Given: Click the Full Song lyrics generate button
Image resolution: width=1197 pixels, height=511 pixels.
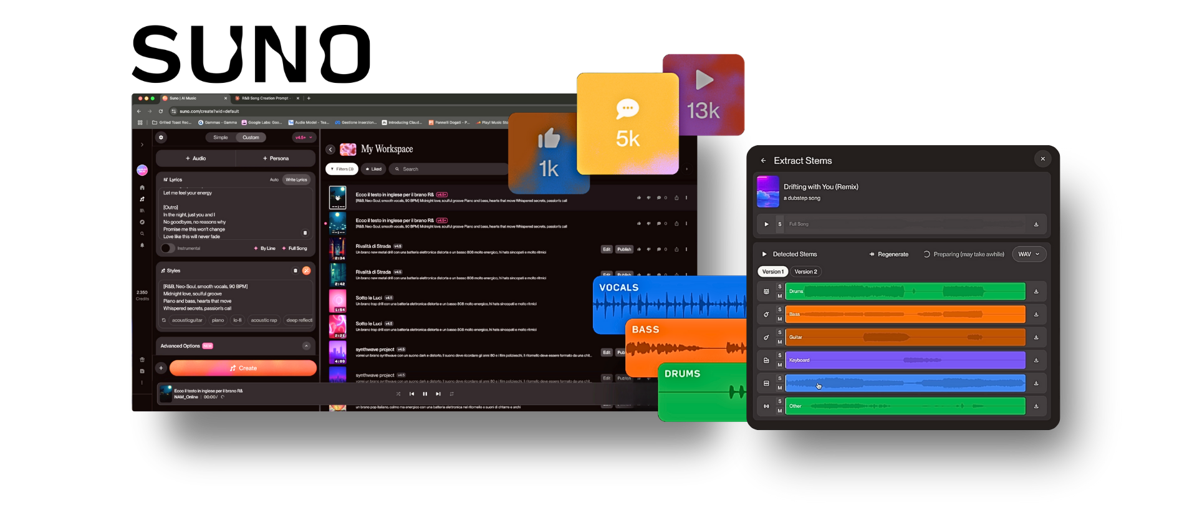Looking at the screenshot, I should pos(295,248).
